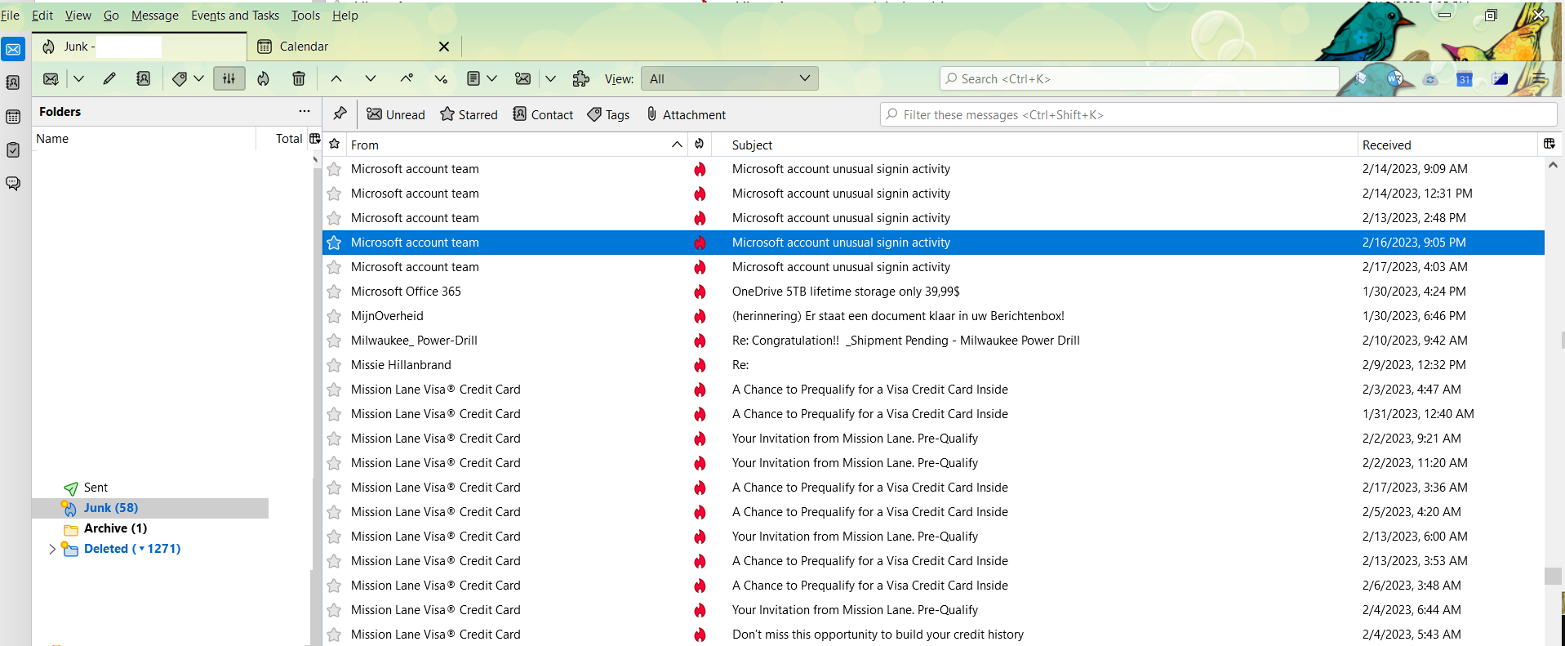Click the cloud sync extension icon
The height and width of the screenshot is (646, 1565).
pyautogui.click(x=1429, y=79)
